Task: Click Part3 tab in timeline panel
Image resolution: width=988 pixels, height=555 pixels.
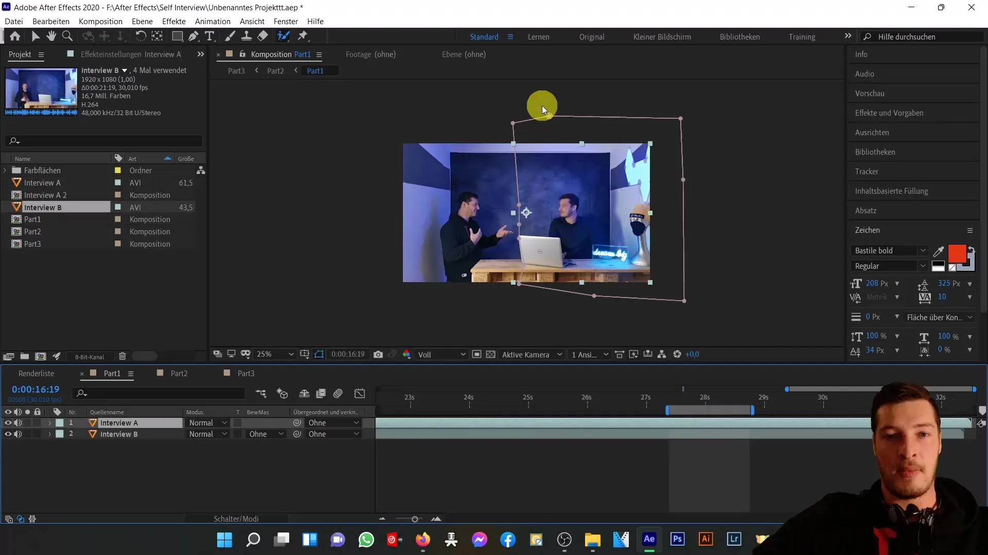Action: tap(246, 374)
